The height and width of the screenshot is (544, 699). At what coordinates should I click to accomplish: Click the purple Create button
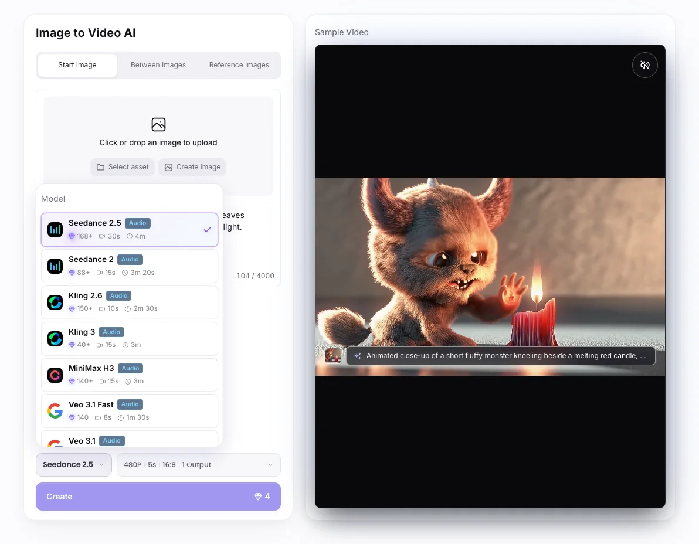point(158,497)
